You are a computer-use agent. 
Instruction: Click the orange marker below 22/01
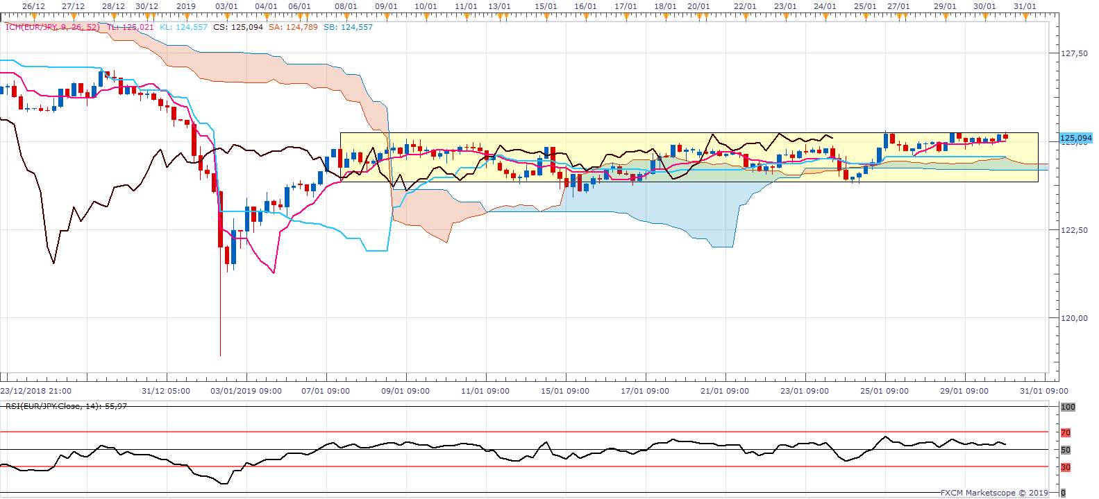(x=746, y=17)
